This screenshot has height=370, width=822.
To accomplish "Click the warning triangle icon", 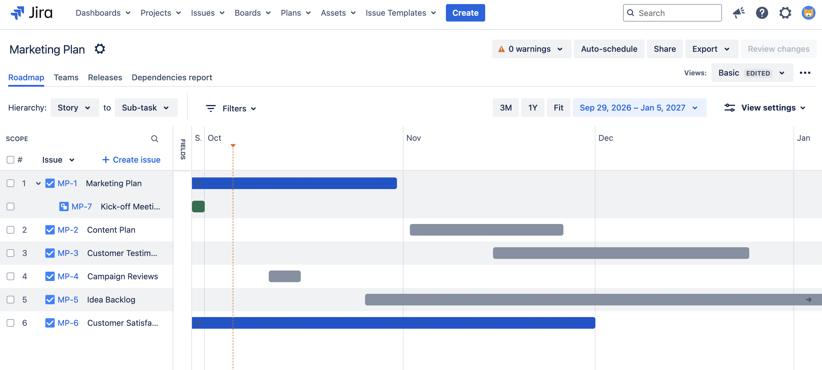I will (x=501, y=49).
